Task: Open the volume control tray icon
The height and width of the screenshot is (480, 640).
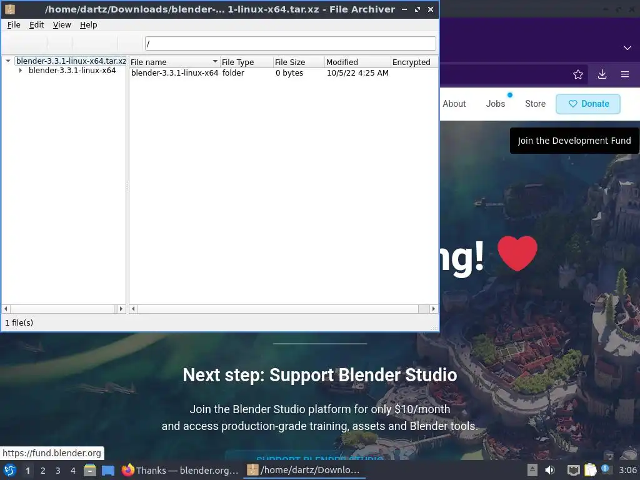Action: pos(550,470)
